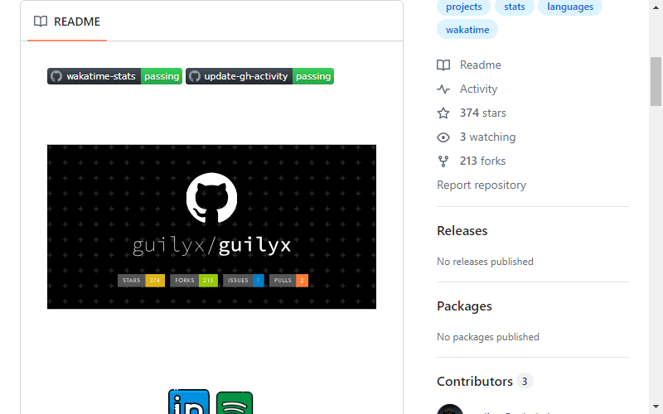Select the stats topic tag
The height and width of the screenshot is (414, 663).
(x=514, y=7)
